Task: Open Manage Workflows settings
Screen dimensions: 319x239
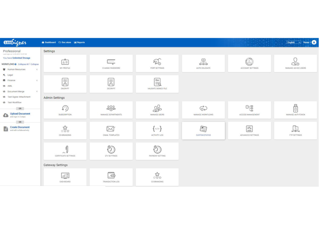Action: pyautogui.click(x=203, y=110)
